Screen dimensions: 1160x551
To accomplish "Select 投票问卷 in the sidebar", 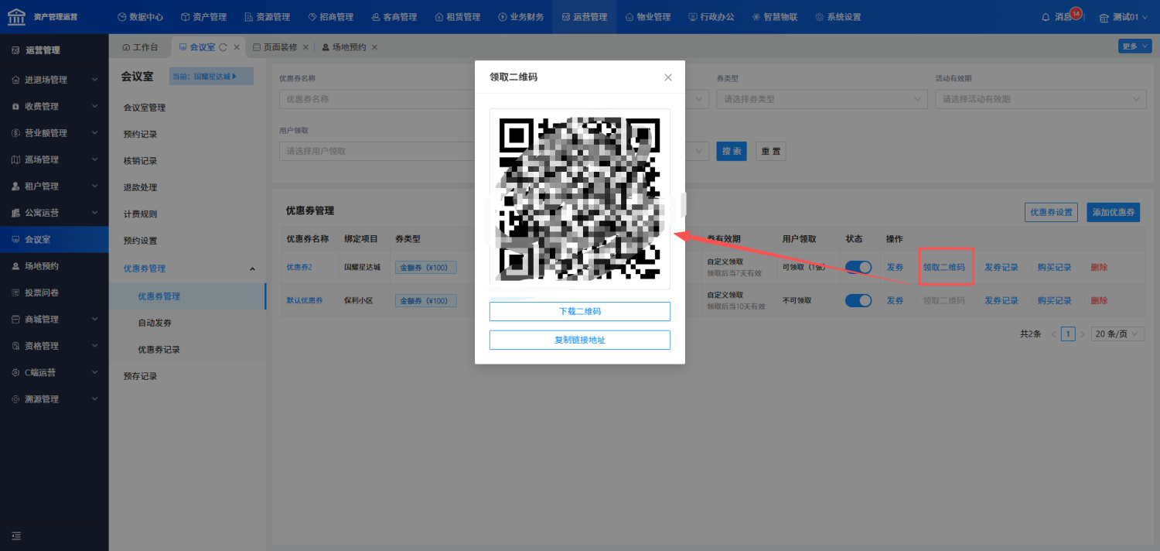I will (x=54, y=293).
